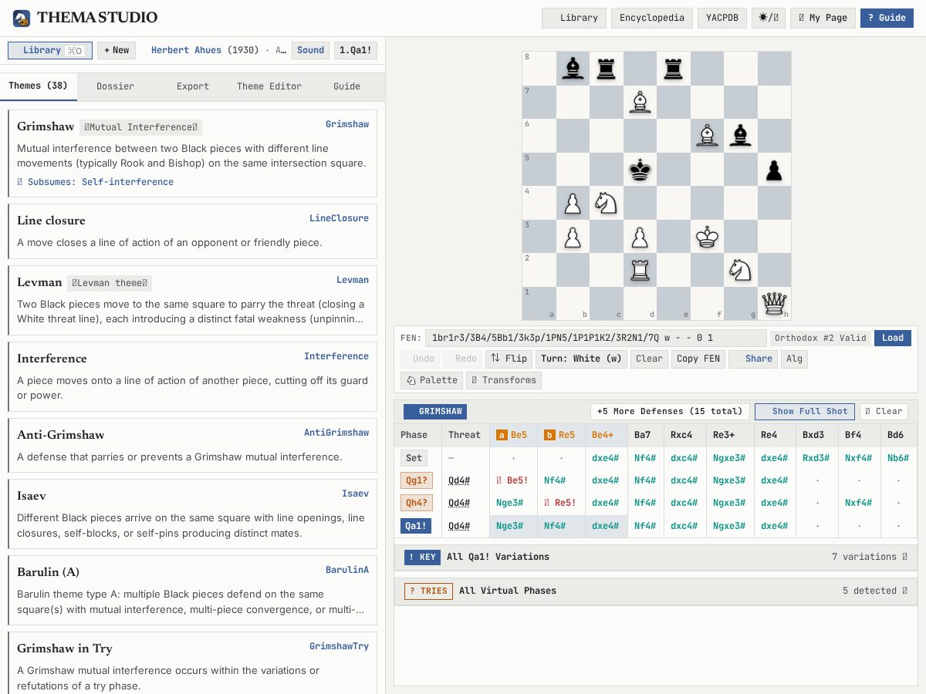Click the Share button
This screenshot has height=694, width=926.
tap(753, 359)
